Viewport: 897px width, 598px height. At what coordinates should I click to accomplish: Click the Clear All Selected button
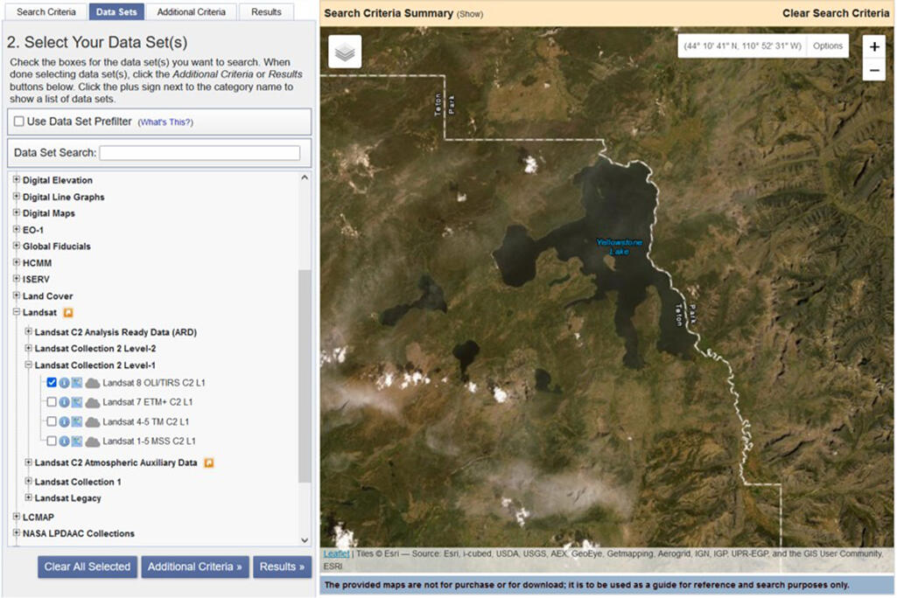[87, 567]
